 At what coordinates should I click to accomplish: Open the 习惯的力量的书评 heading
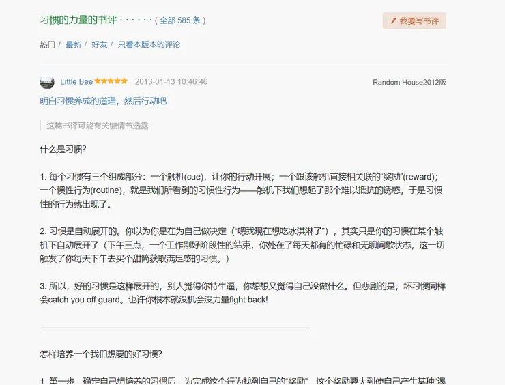point(78,20)
